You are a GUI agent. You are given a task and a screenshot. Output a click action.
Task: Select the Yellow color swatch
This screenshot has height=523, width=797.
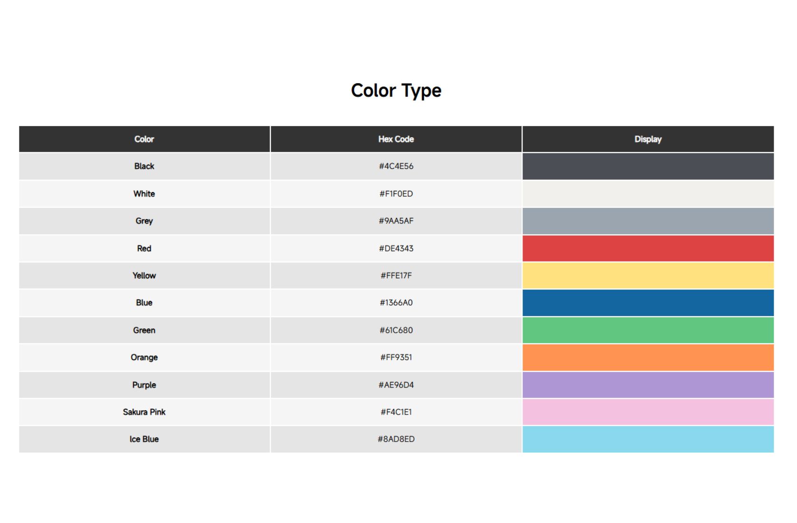647,276
